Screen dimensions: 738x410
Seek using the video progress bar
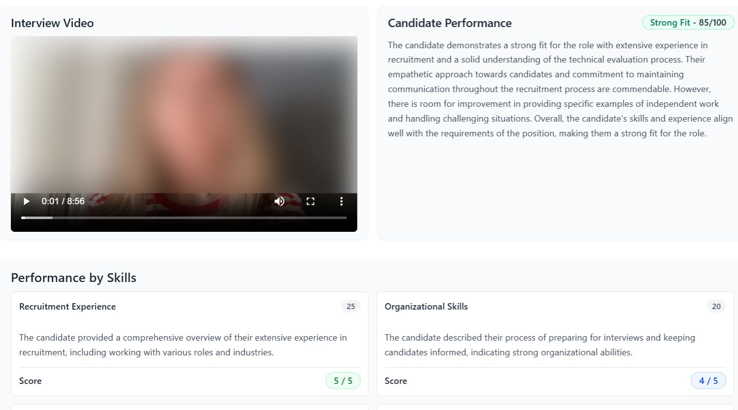(184, 217)
